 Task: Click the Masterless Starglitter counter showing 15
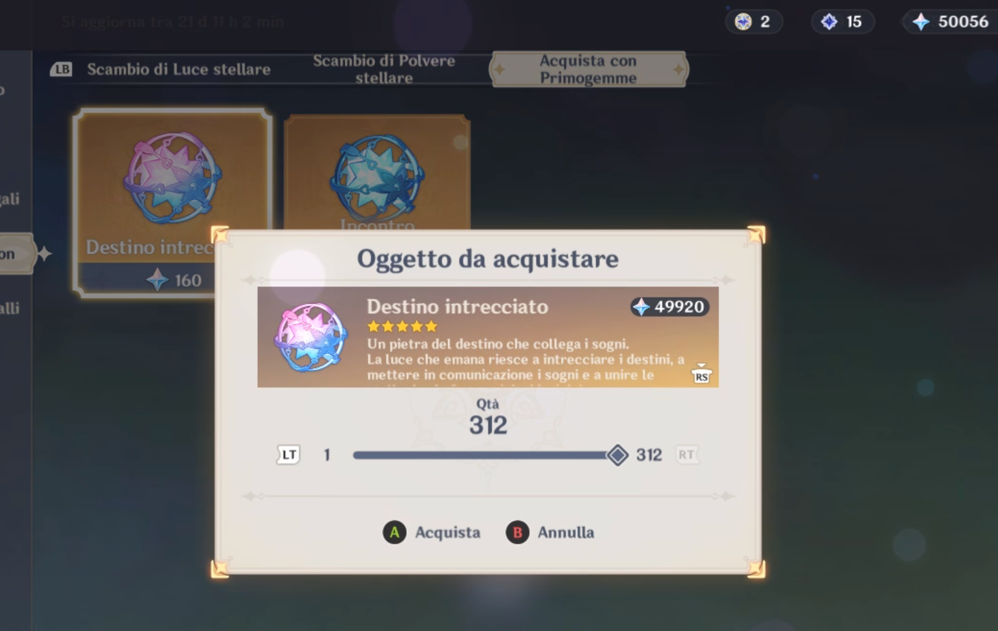(843, 22)
